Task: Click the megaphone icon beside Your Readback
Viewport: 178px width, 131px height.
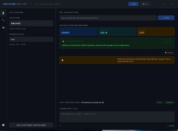Action: point(63,41)
